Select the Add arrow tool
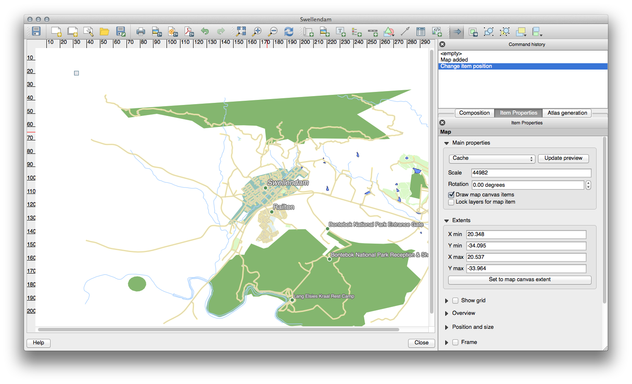This screenshot has width=632, height=384. [x=405, y=32]
